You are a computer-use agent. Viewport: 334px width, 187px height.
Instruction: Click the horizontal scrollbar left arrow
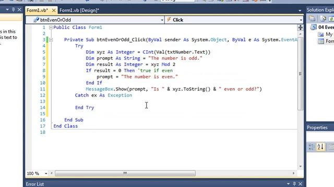click(x=52, y=173)
